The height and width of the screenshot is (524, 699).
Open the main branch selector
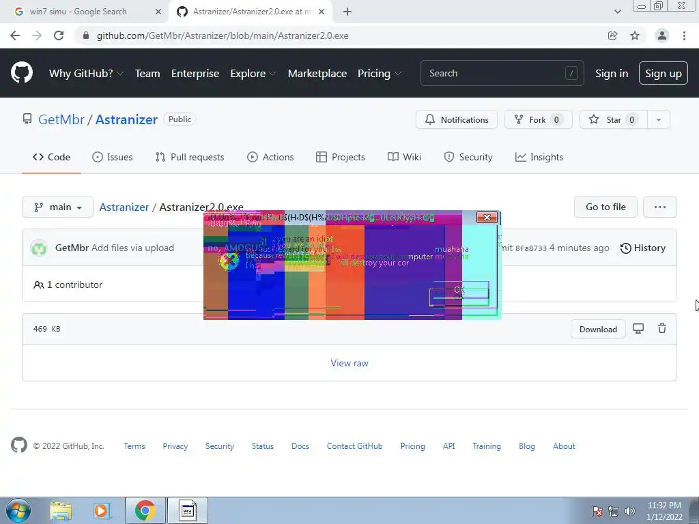pyautogui.click(x=57, y=207)
